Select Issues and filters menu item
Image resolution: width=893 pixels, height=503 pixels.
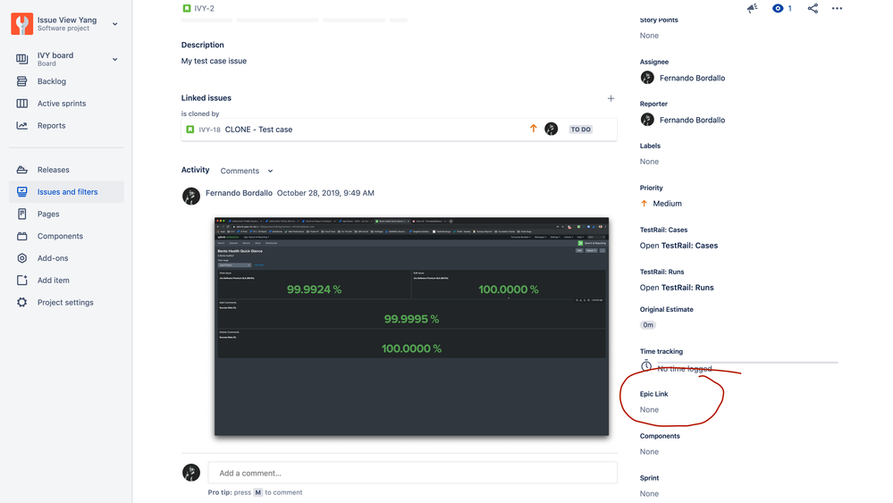coord(67,192)
